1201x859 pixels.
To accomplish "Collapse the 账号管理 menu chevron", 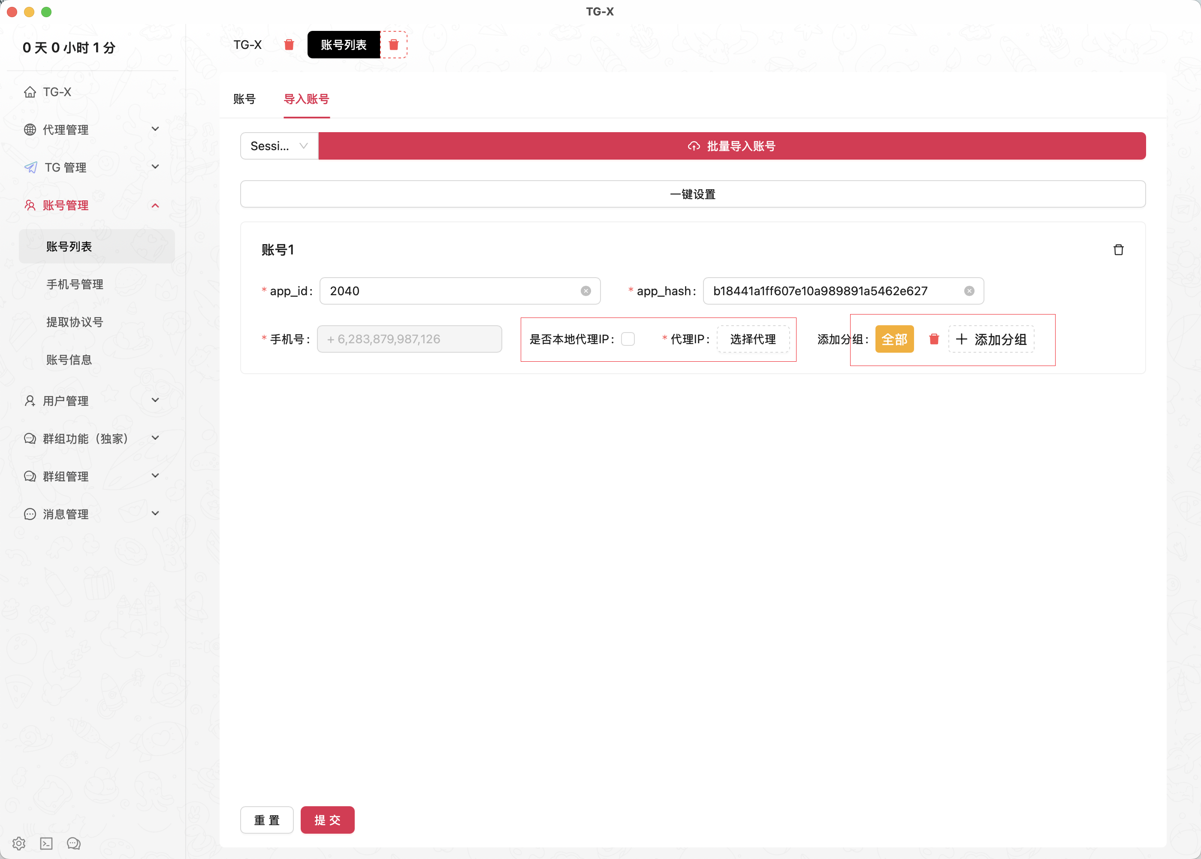I will tap(155, 205).
